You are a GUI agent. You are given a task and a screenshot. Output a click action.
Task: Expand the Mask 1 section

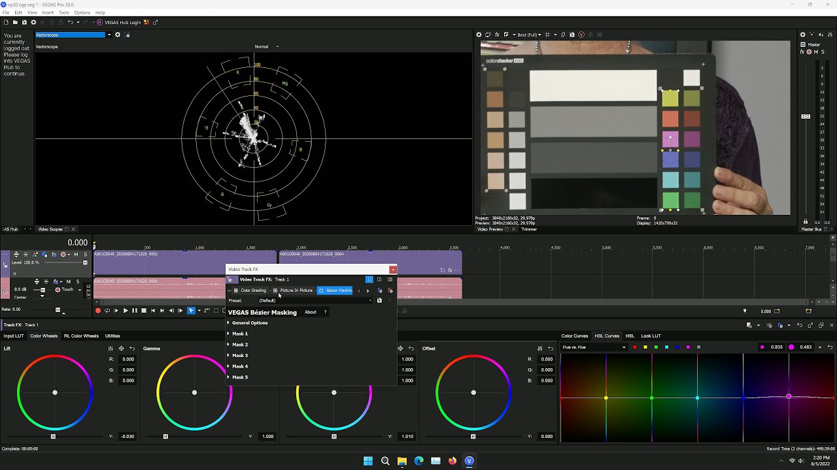[x=228, y=334]
